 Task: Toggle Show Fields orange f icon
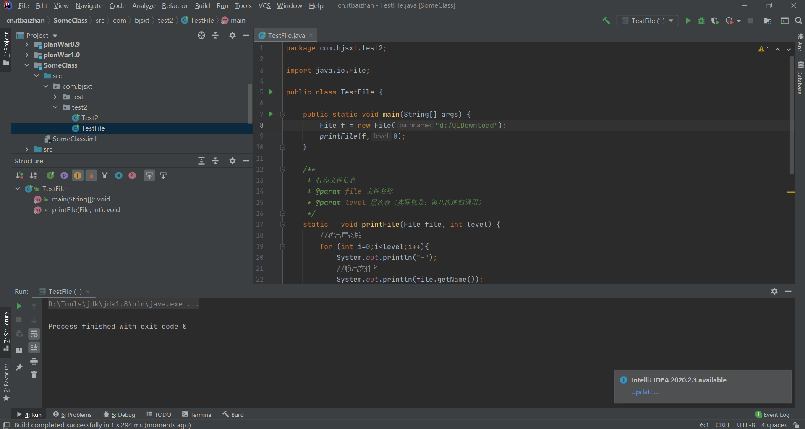[x=78, y=175]
